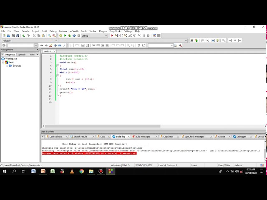
Task: Click the red wrench settings icon
Action: [180, 45]
